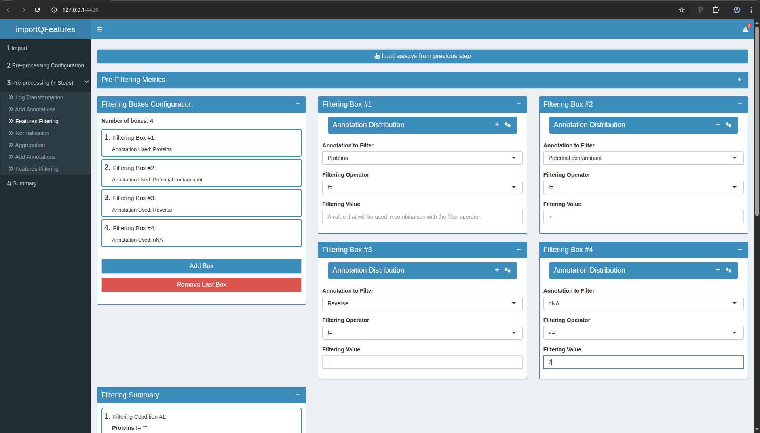Select Filtering Box #1 entry in configuration list
This screenshot has width=760, height=433.
(x=201, y=143)
